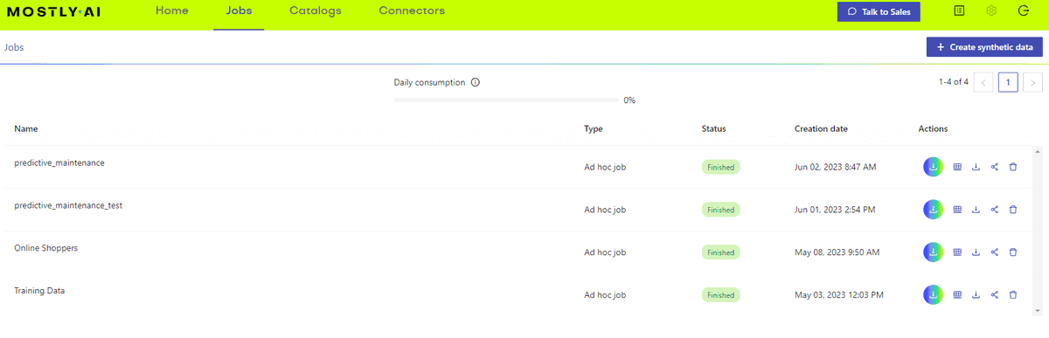Click gradient download button for Training Data
This screenshot has width=1049, height=338.
coord(933,295)
